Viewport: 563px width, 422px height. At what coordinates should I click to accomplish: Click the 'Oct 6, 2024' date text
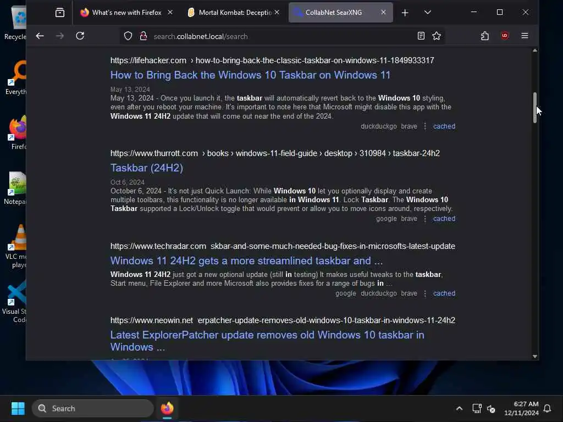point(128,182)
